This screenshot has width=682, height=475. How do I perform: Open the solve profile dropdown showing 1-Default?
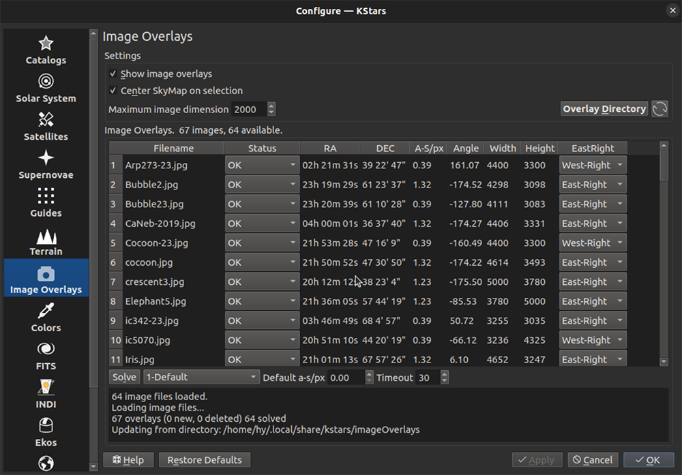point(201,376)
